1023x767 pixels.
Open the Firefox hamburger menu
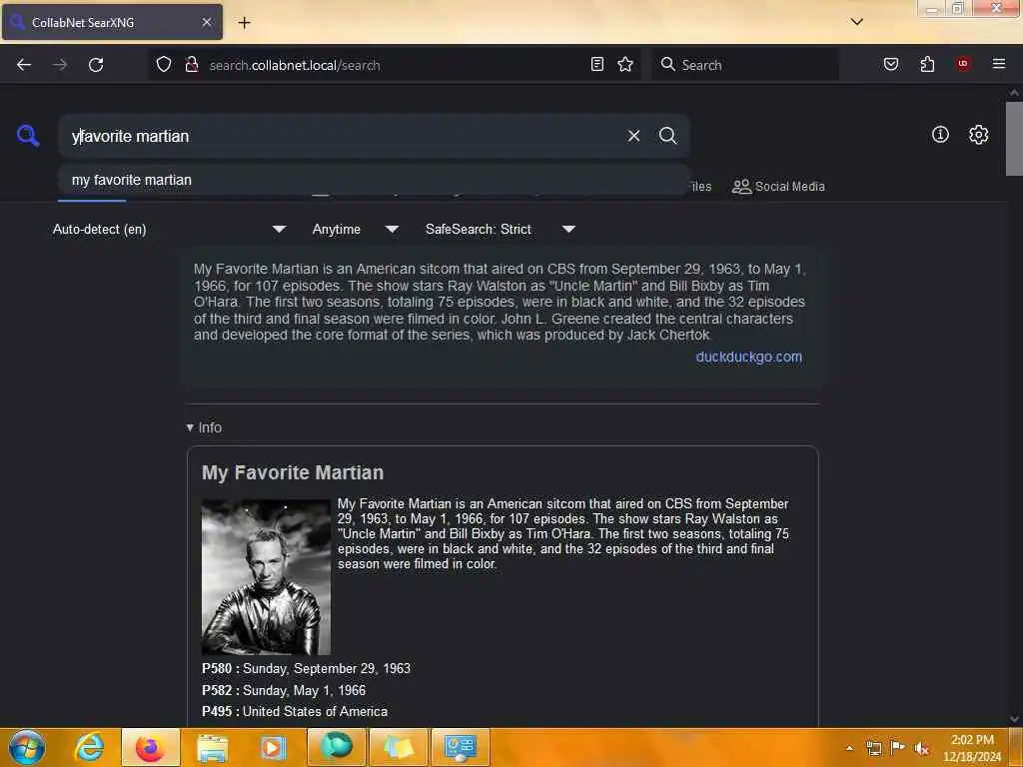999,64
